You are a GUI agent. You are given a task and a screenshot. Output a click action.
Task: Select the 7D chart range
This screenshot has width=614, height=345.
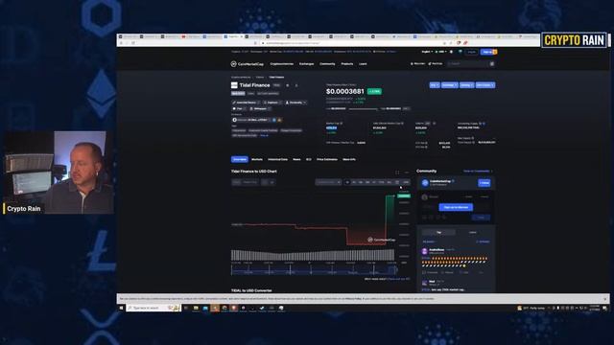click(354, 182)
